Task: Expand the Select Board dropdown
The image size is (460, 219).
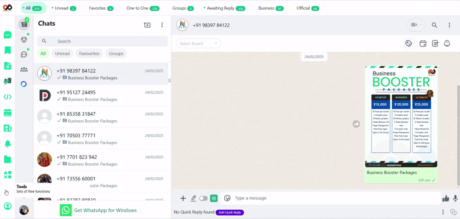Action: [199, 44]
